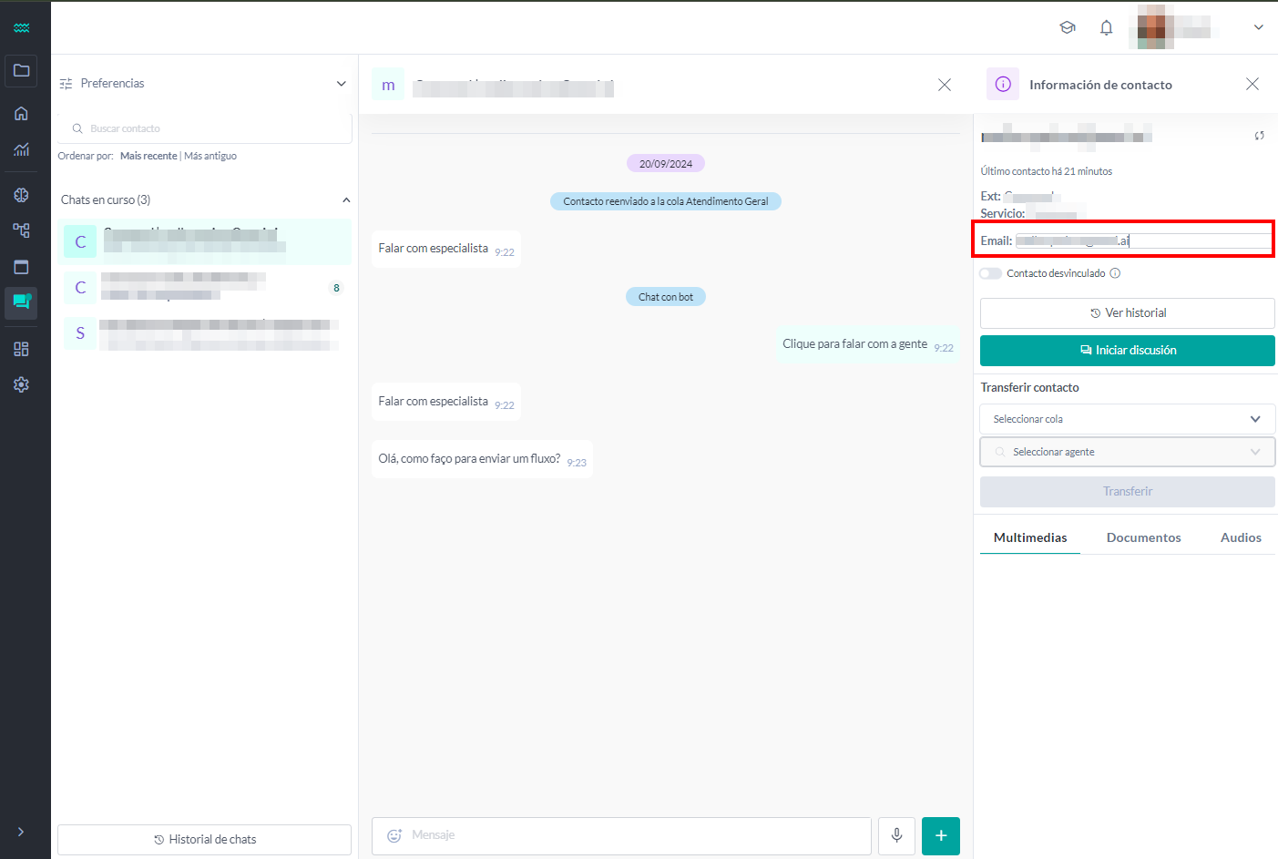Open the account menu chevron
This screenshot has height=859, width=1278.
coord(1258,27)
